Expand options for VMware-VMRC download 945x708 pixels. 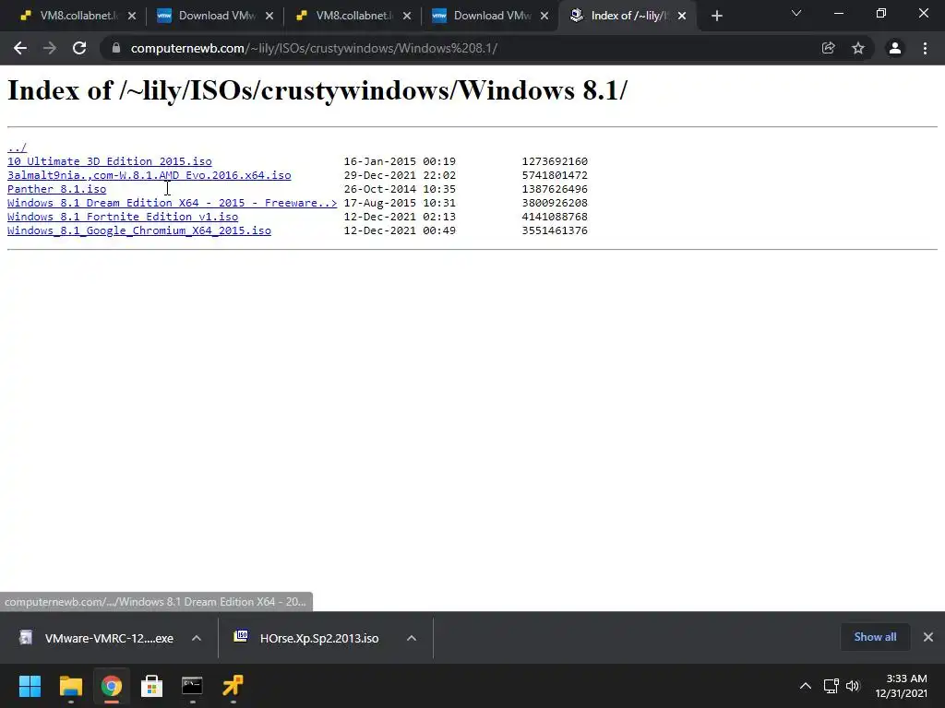[x=197, y=638]
